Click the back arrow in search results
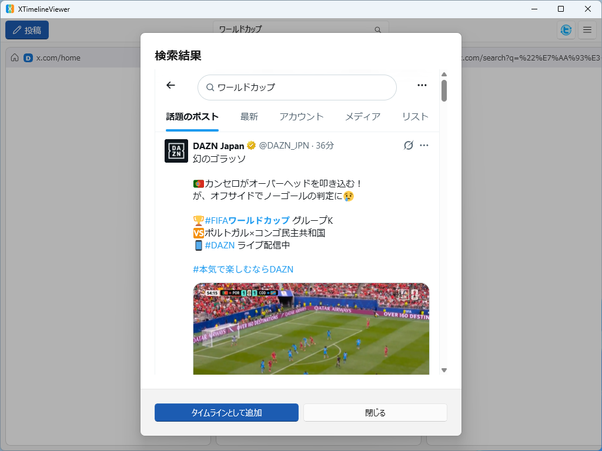Image resolution: width=602 pixels, height=451 pixels. 171,85
